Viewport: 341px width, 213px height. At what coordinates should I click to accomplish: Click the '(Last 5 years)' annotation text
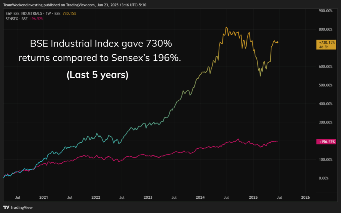[x=98, y=75]
